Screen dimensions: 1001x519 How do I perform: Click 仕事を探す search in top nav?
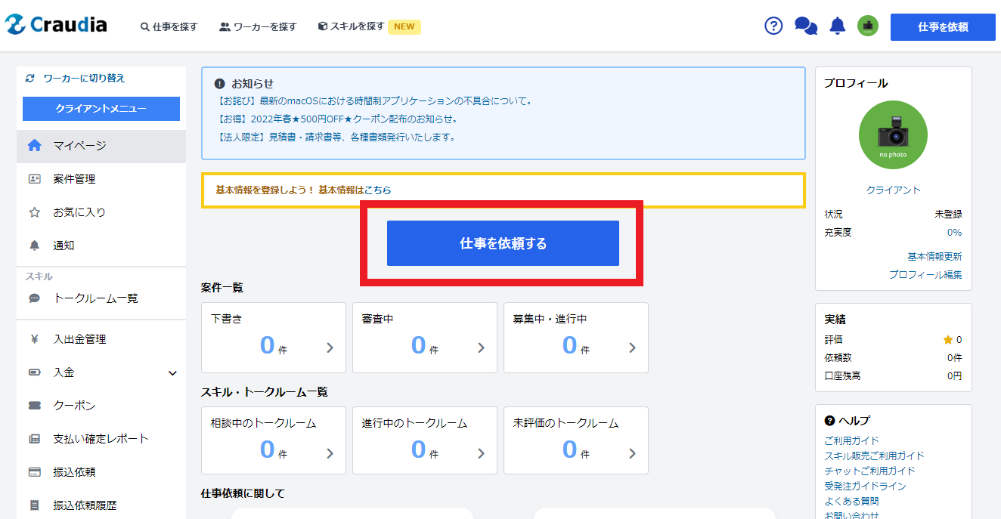point(169,26)
